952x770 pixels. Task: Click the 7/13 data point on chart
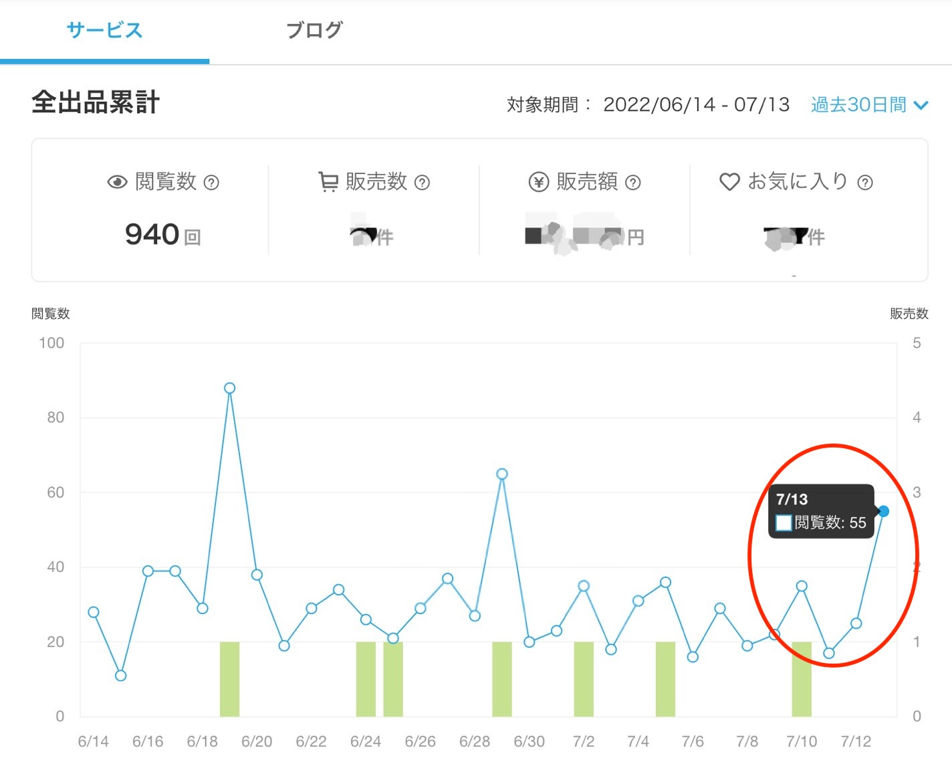point(883,511)
